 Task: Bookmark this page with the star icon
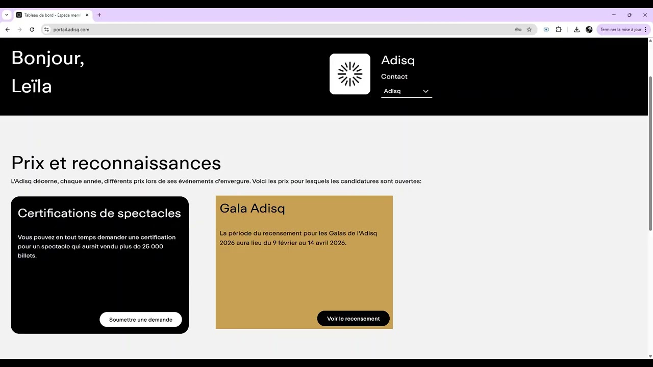[x=529, y=30]
